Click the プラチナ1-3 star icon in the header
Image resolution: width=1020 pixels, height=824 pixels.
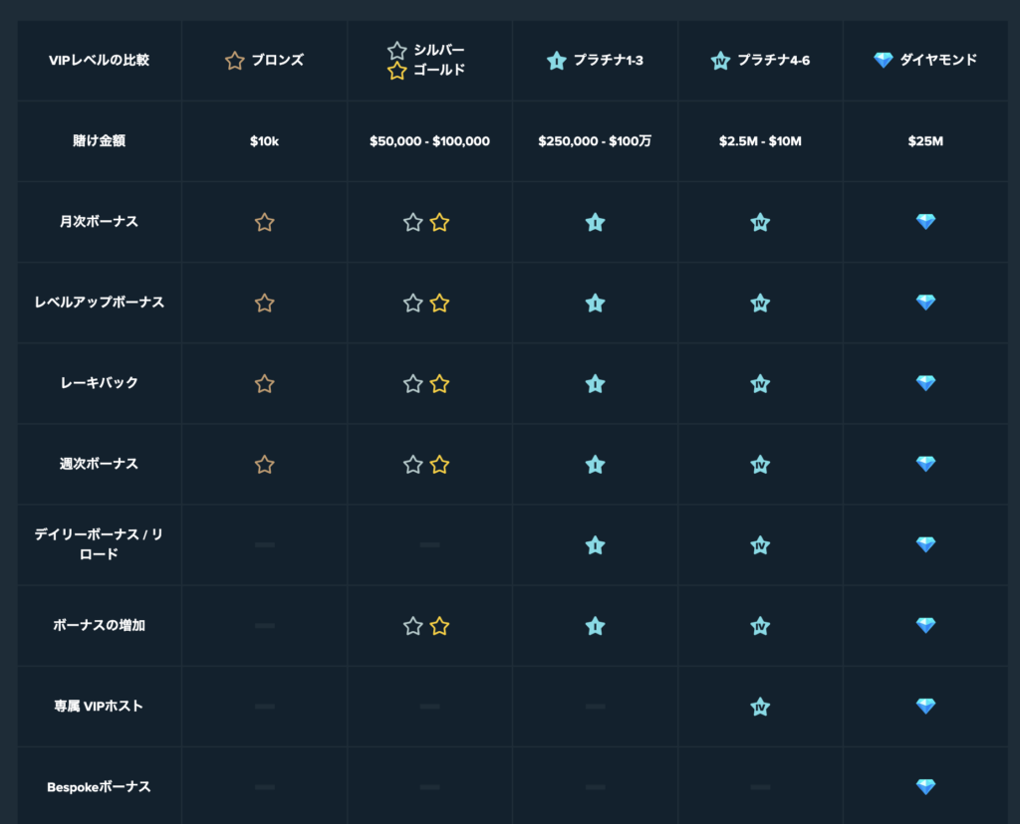[x=556, y=61]
